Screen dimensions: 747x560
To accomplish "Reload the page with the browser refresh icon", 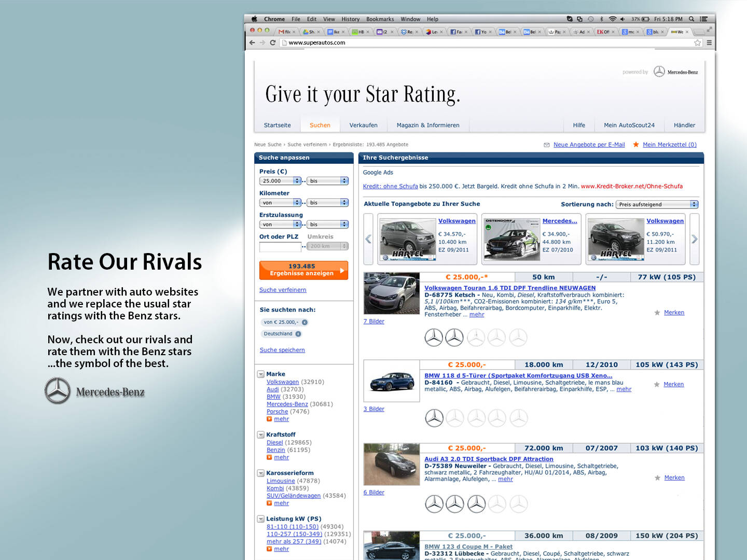I will click(272, 43).
